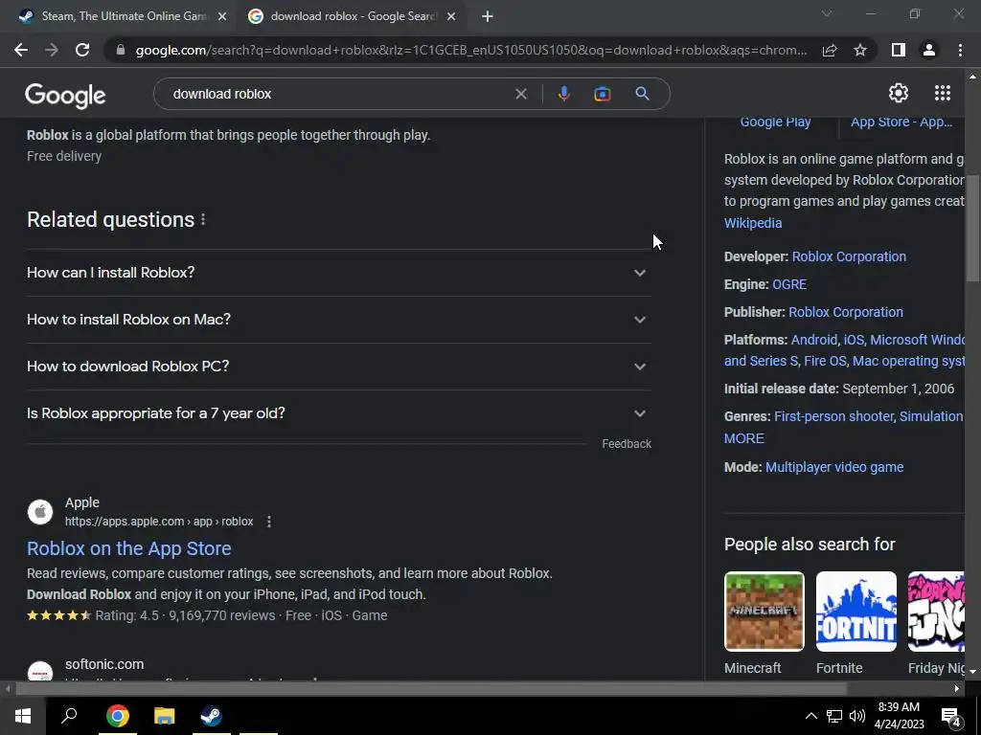Open softonic.com result
The width and height of the screenshot is (981, 735).
pyautogui.click(x=104, y=664)
